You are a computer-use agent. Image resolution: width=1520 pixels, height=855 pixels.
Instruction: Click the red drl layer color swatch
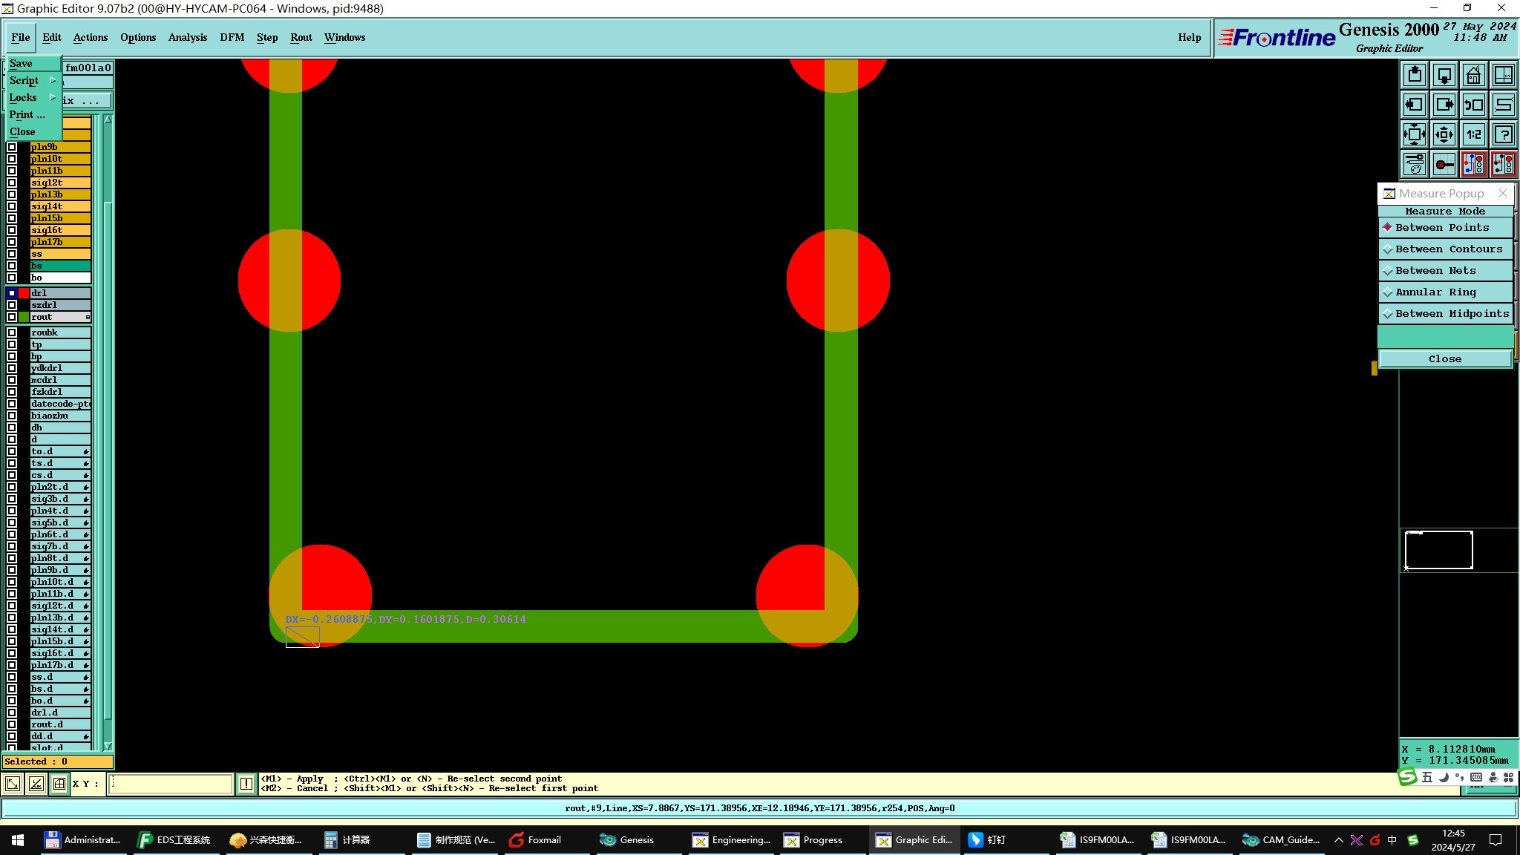click(24, 293)
